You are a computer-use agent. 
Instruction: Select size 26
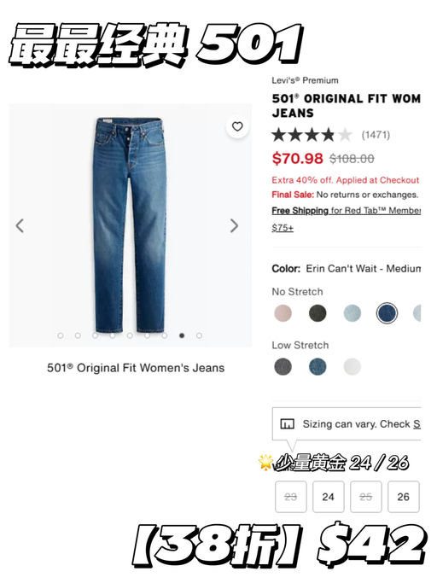[x=404, y=497]
